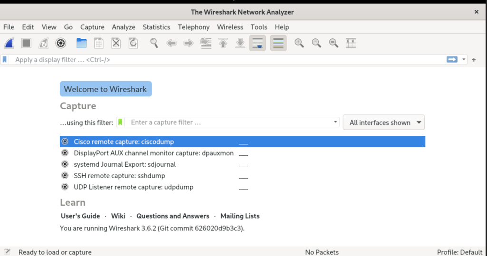Jump to last packet icon
The image size is (487, 256).
point(240,43)
